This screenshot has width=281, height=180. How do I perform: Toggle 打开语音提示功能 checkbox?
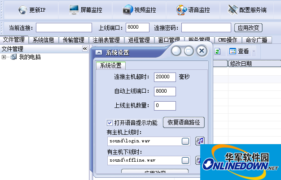click(110, 123)
